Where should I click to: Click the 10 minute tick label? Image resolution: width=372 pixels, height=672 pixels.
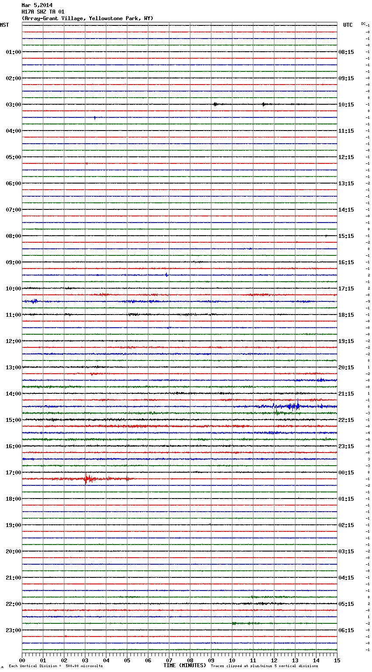coord(232,660)
